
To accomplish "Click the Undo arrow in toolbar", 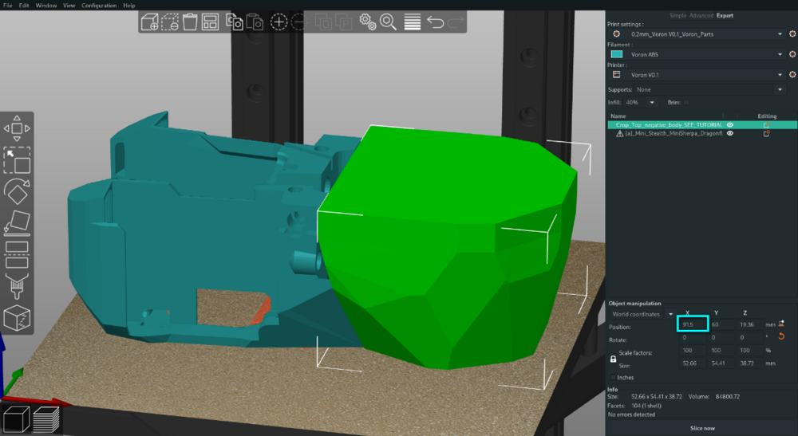I will click(x=435, y=22).
